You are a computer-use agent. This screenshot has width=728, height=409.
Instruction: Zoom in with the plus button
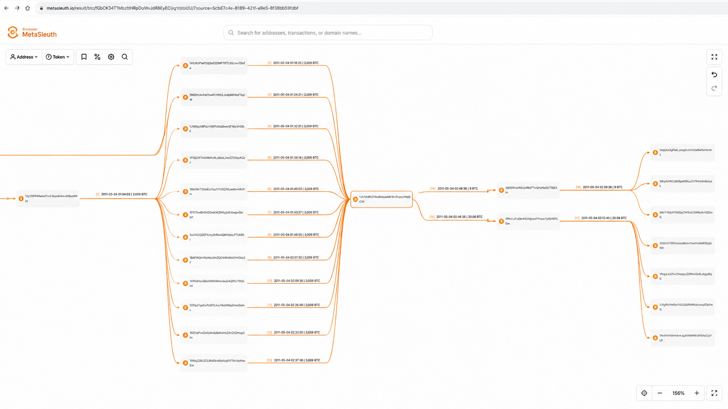697,393
